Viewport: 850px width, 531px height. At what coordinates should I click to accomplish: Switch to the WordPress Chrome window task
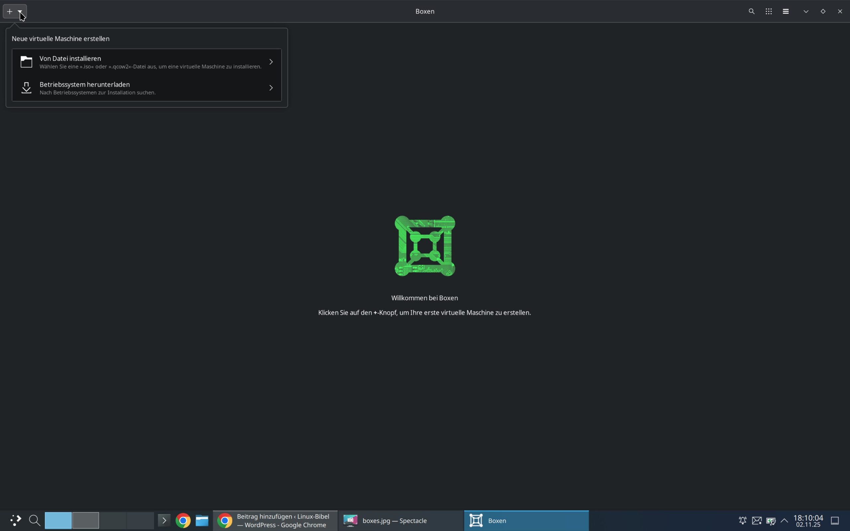pyautogui.click(x=275, y=520)
